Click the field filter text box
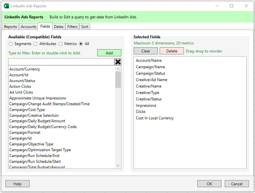255x193 pixels. click(62, 62)
